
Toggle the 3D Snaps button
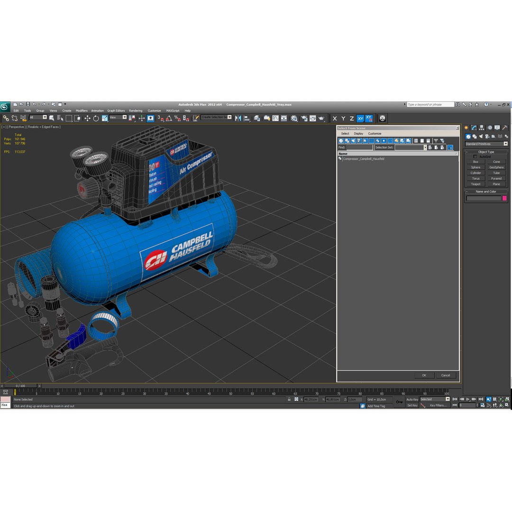(160, 118)
